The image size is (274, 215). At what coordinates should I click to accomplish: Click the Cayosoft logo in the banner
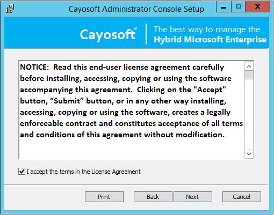click(x=109, y=34)
